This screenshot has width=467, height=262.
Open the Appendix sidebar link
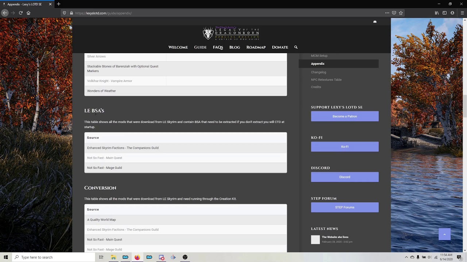pyautogui.click(x=318, y=64)
